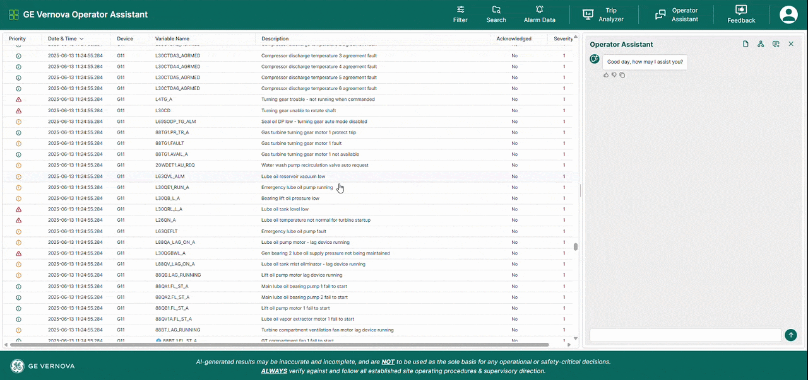Viewport: 808px width, 380px height.
Task: Select the L30CTDA6_AGRMED variable name
Action: tap(178, 89)
